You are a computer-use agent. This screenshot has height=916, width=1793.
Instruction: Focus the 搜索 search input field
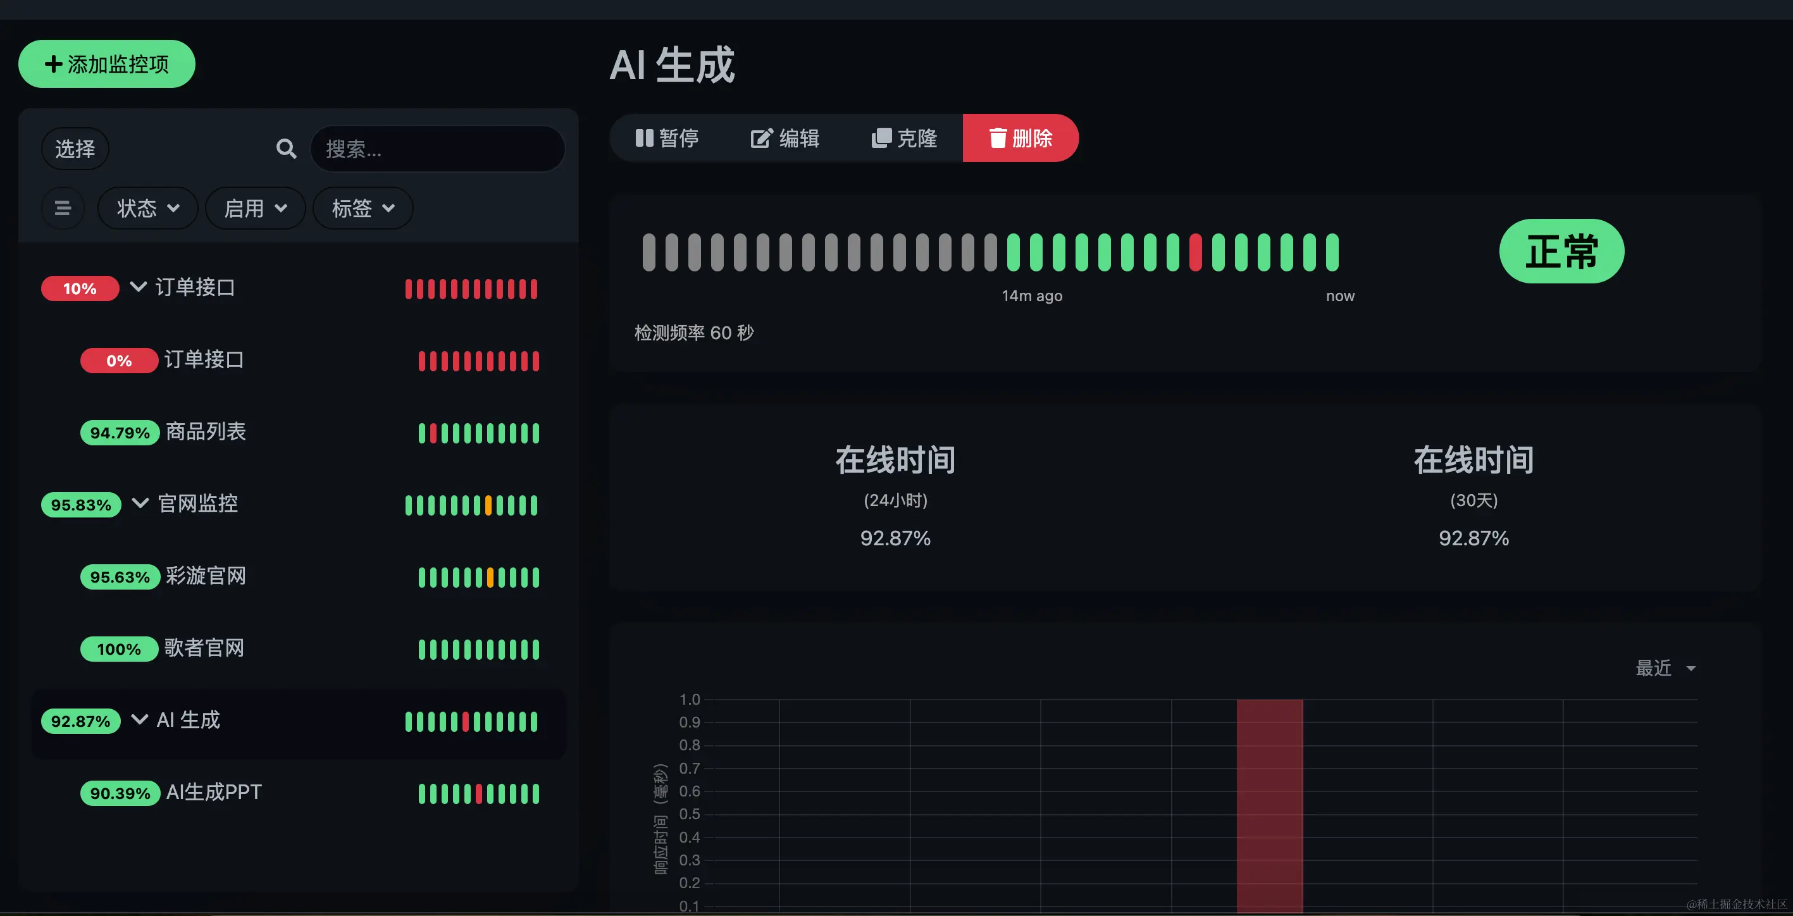click(x=437, y=148)
